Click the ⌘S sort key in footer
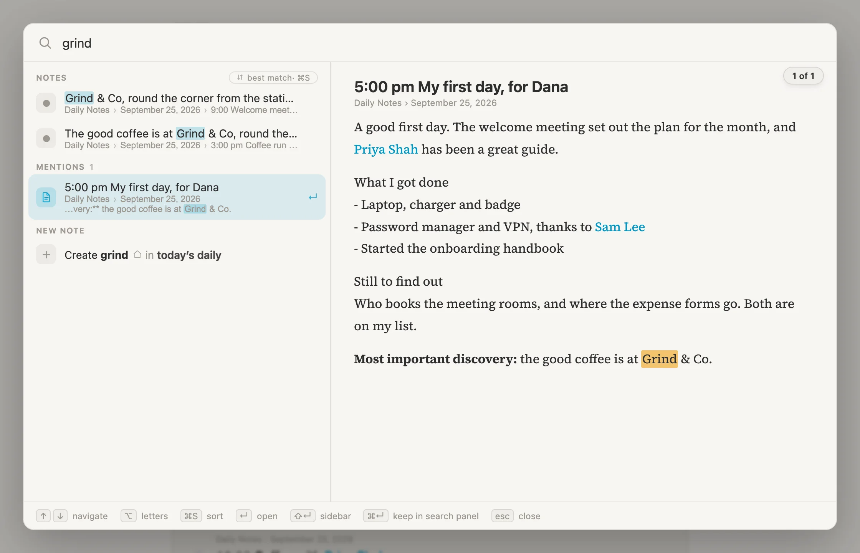Image resolution: width=860 pixels, height=553 pixels. [x=191, y=516]
